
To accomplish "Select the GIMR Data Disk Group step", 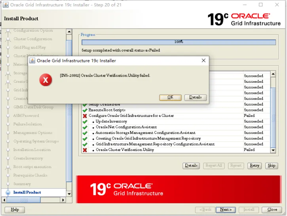I will pyautogui.click(x=34, y=107).
